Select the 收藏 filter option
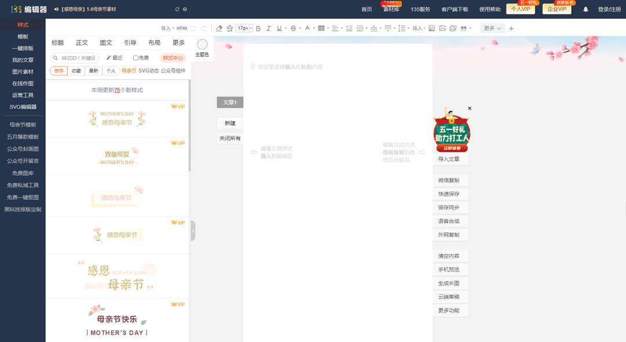 tap(77, 71)
